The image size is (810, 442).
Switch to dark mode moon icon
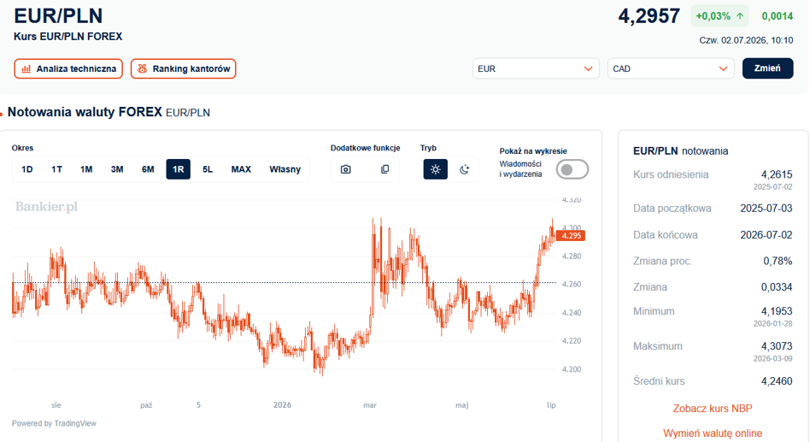(465, 169)
